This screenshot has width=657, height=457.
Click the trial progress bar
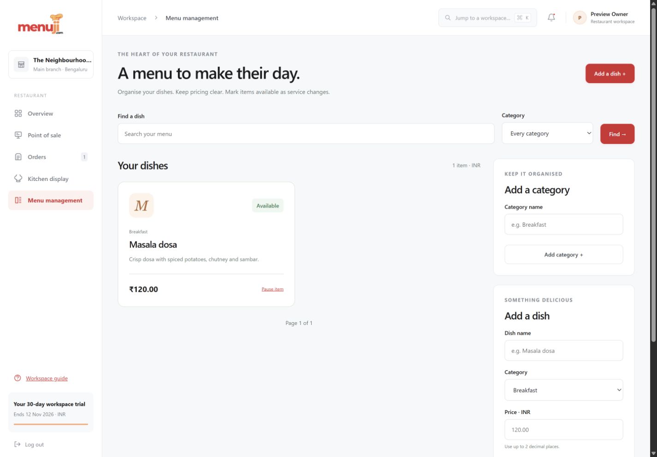click(x=51, y=424)
